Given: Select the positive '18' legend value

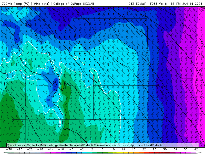Looking at the screenshot, I should pos(134,149).
